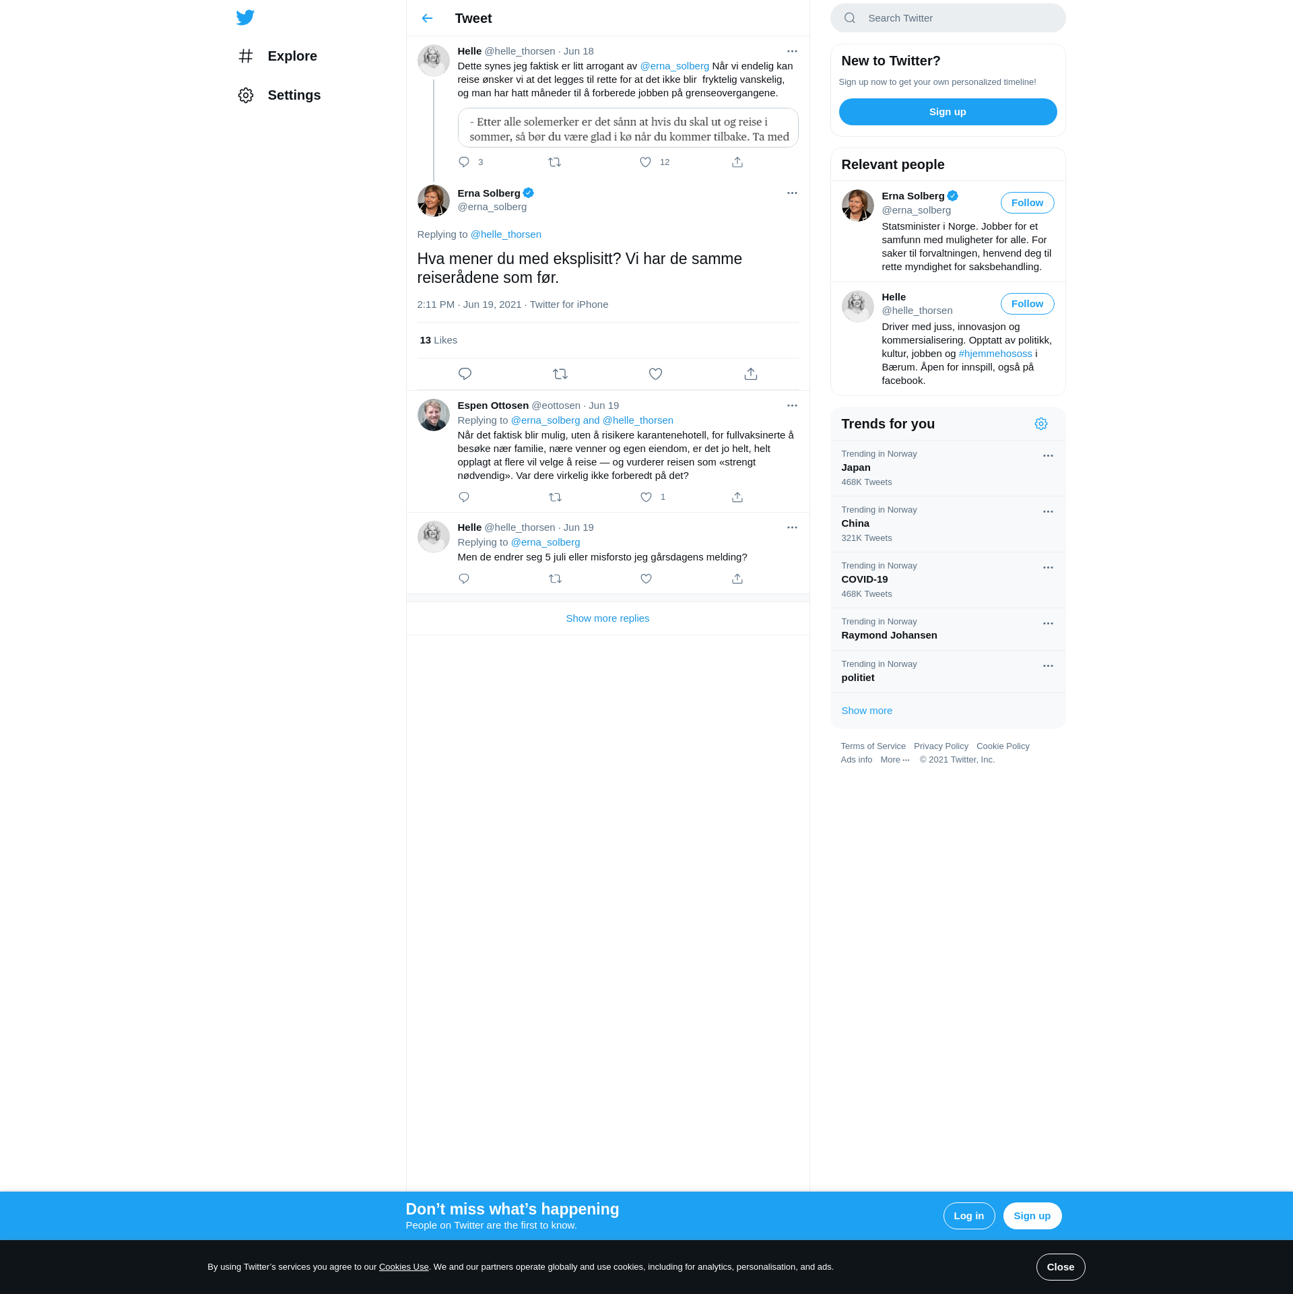Open Erna Solberg's avatar in Relevant people

point(857,205)
